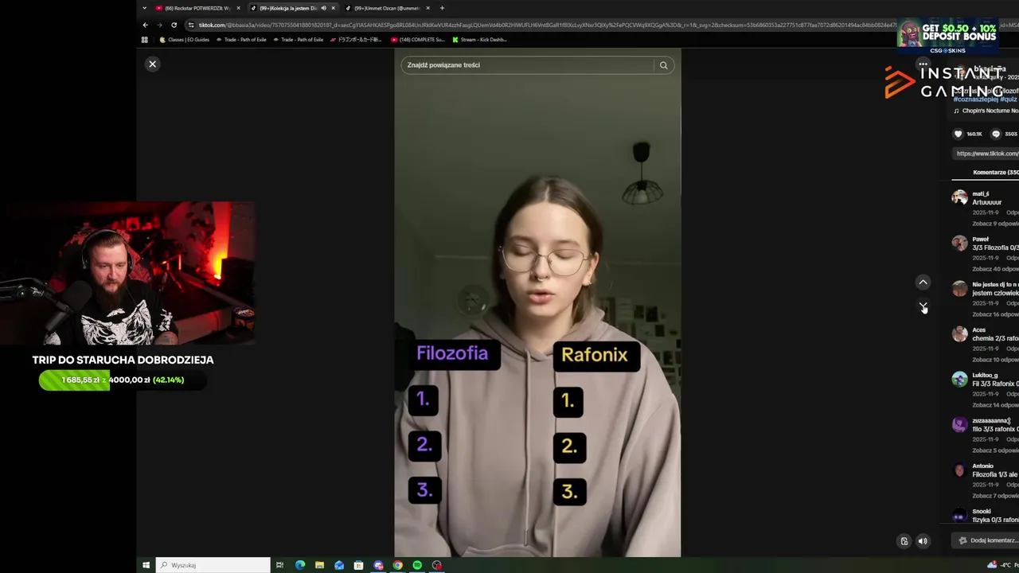Viewport: 1019px width, 573px height.
Task: Switch to the Rockstar POTWIERDZIŁ YouTube tab
Action: click(197, 8)
